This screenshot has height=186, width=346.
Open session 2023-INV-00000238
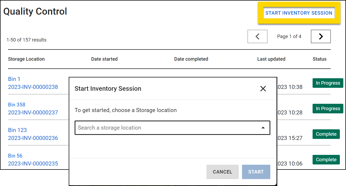pyautogui.click(x=33, y=87)
